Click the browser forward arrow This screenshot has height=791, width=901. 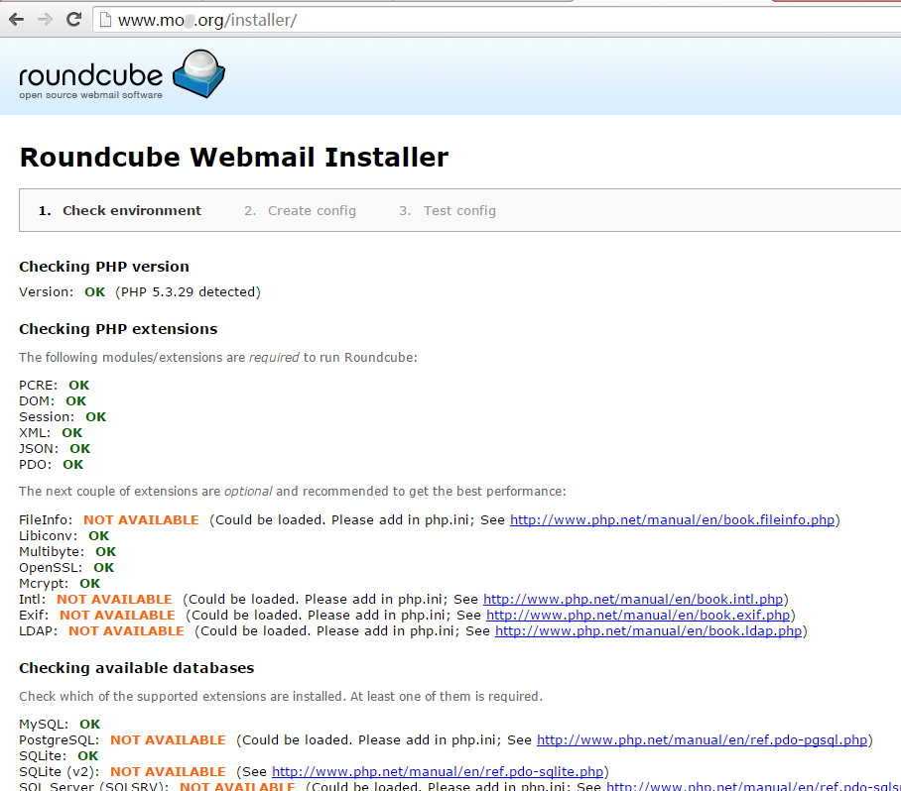click(45, 20)
